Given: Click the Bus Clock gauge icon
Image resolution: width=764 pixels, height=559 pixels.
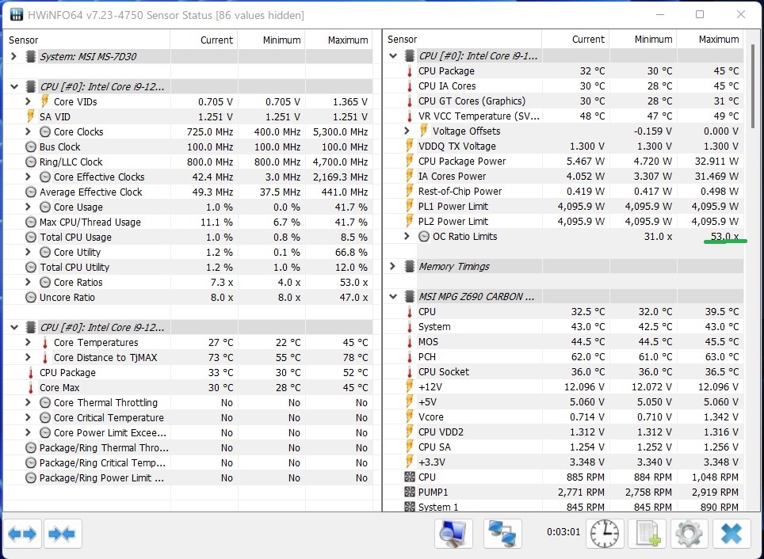Looking at the screenshot, I should click(x=31, y=146).
